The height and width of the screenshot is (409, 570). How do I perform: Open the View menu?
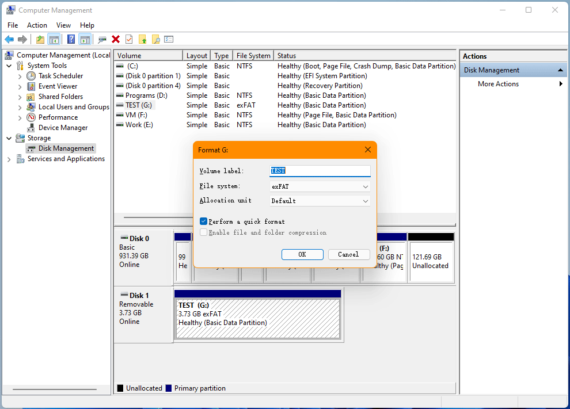(x=63, y=25)
